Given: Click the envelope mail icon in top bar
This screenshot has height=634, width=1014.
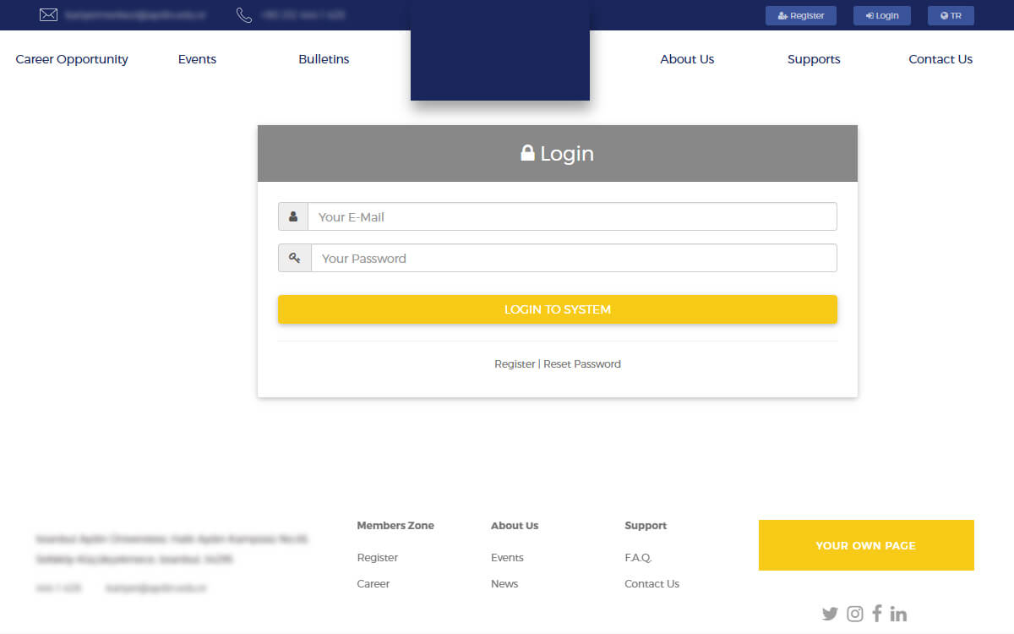Looking at the screenshot, I should coord(48,15).
